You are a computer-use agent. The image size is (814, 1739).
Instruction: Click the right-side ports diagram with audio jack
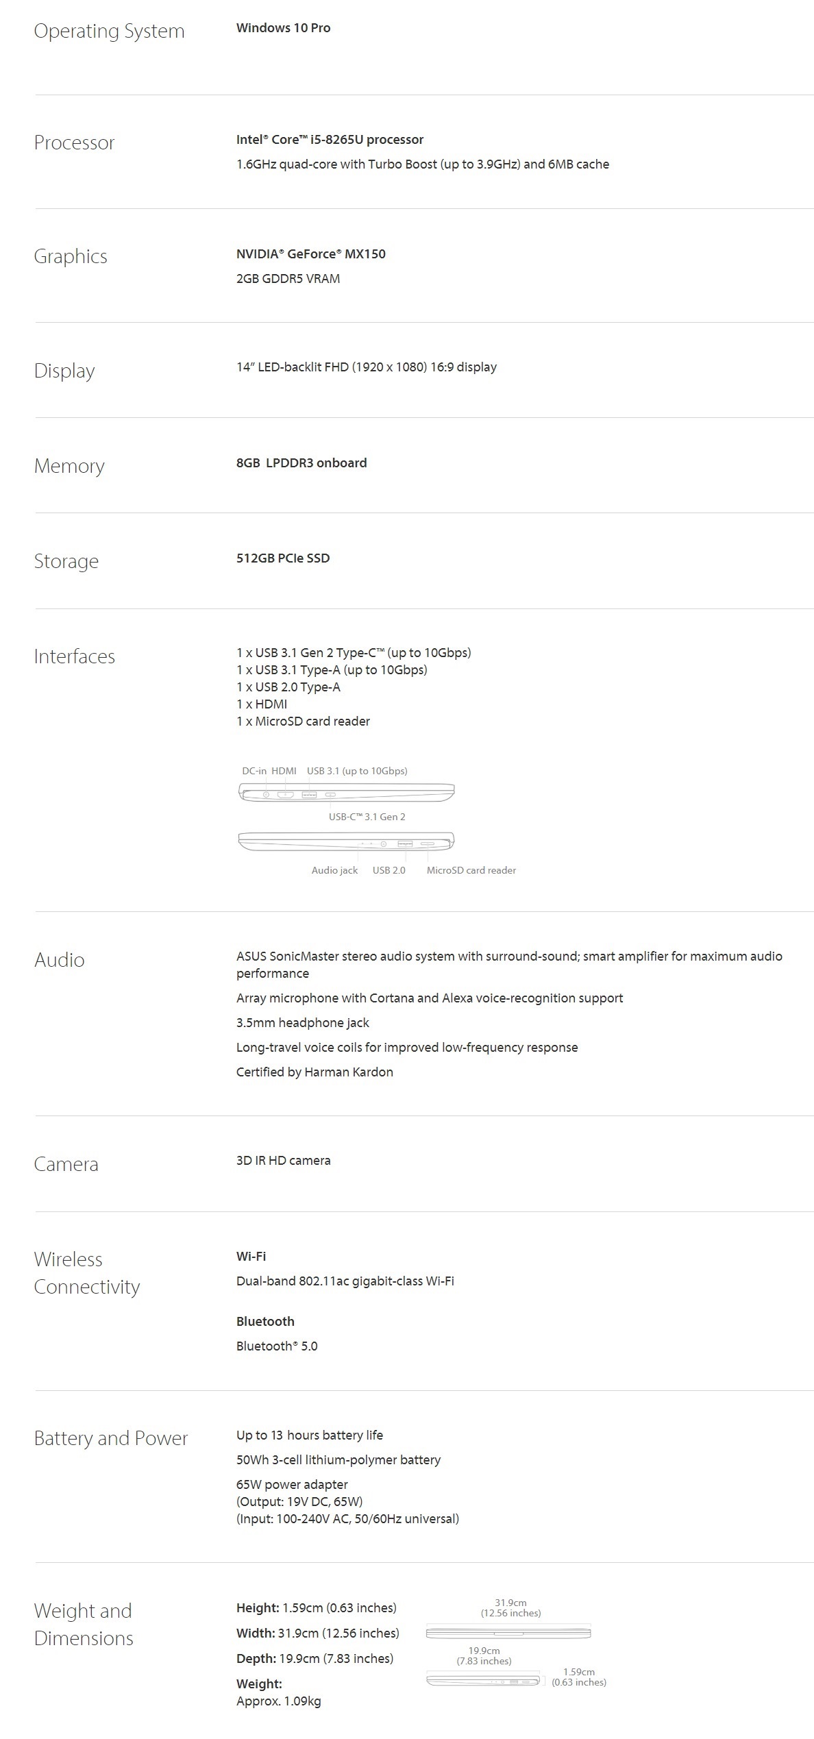click(346, 842)
